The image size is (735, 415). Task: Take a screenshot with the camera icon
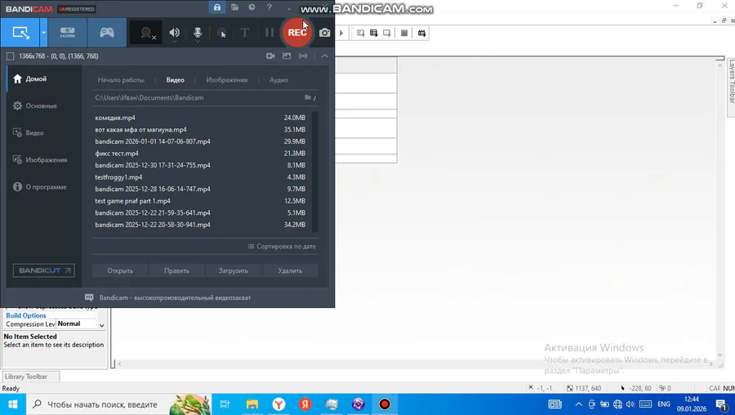[325, 33]
